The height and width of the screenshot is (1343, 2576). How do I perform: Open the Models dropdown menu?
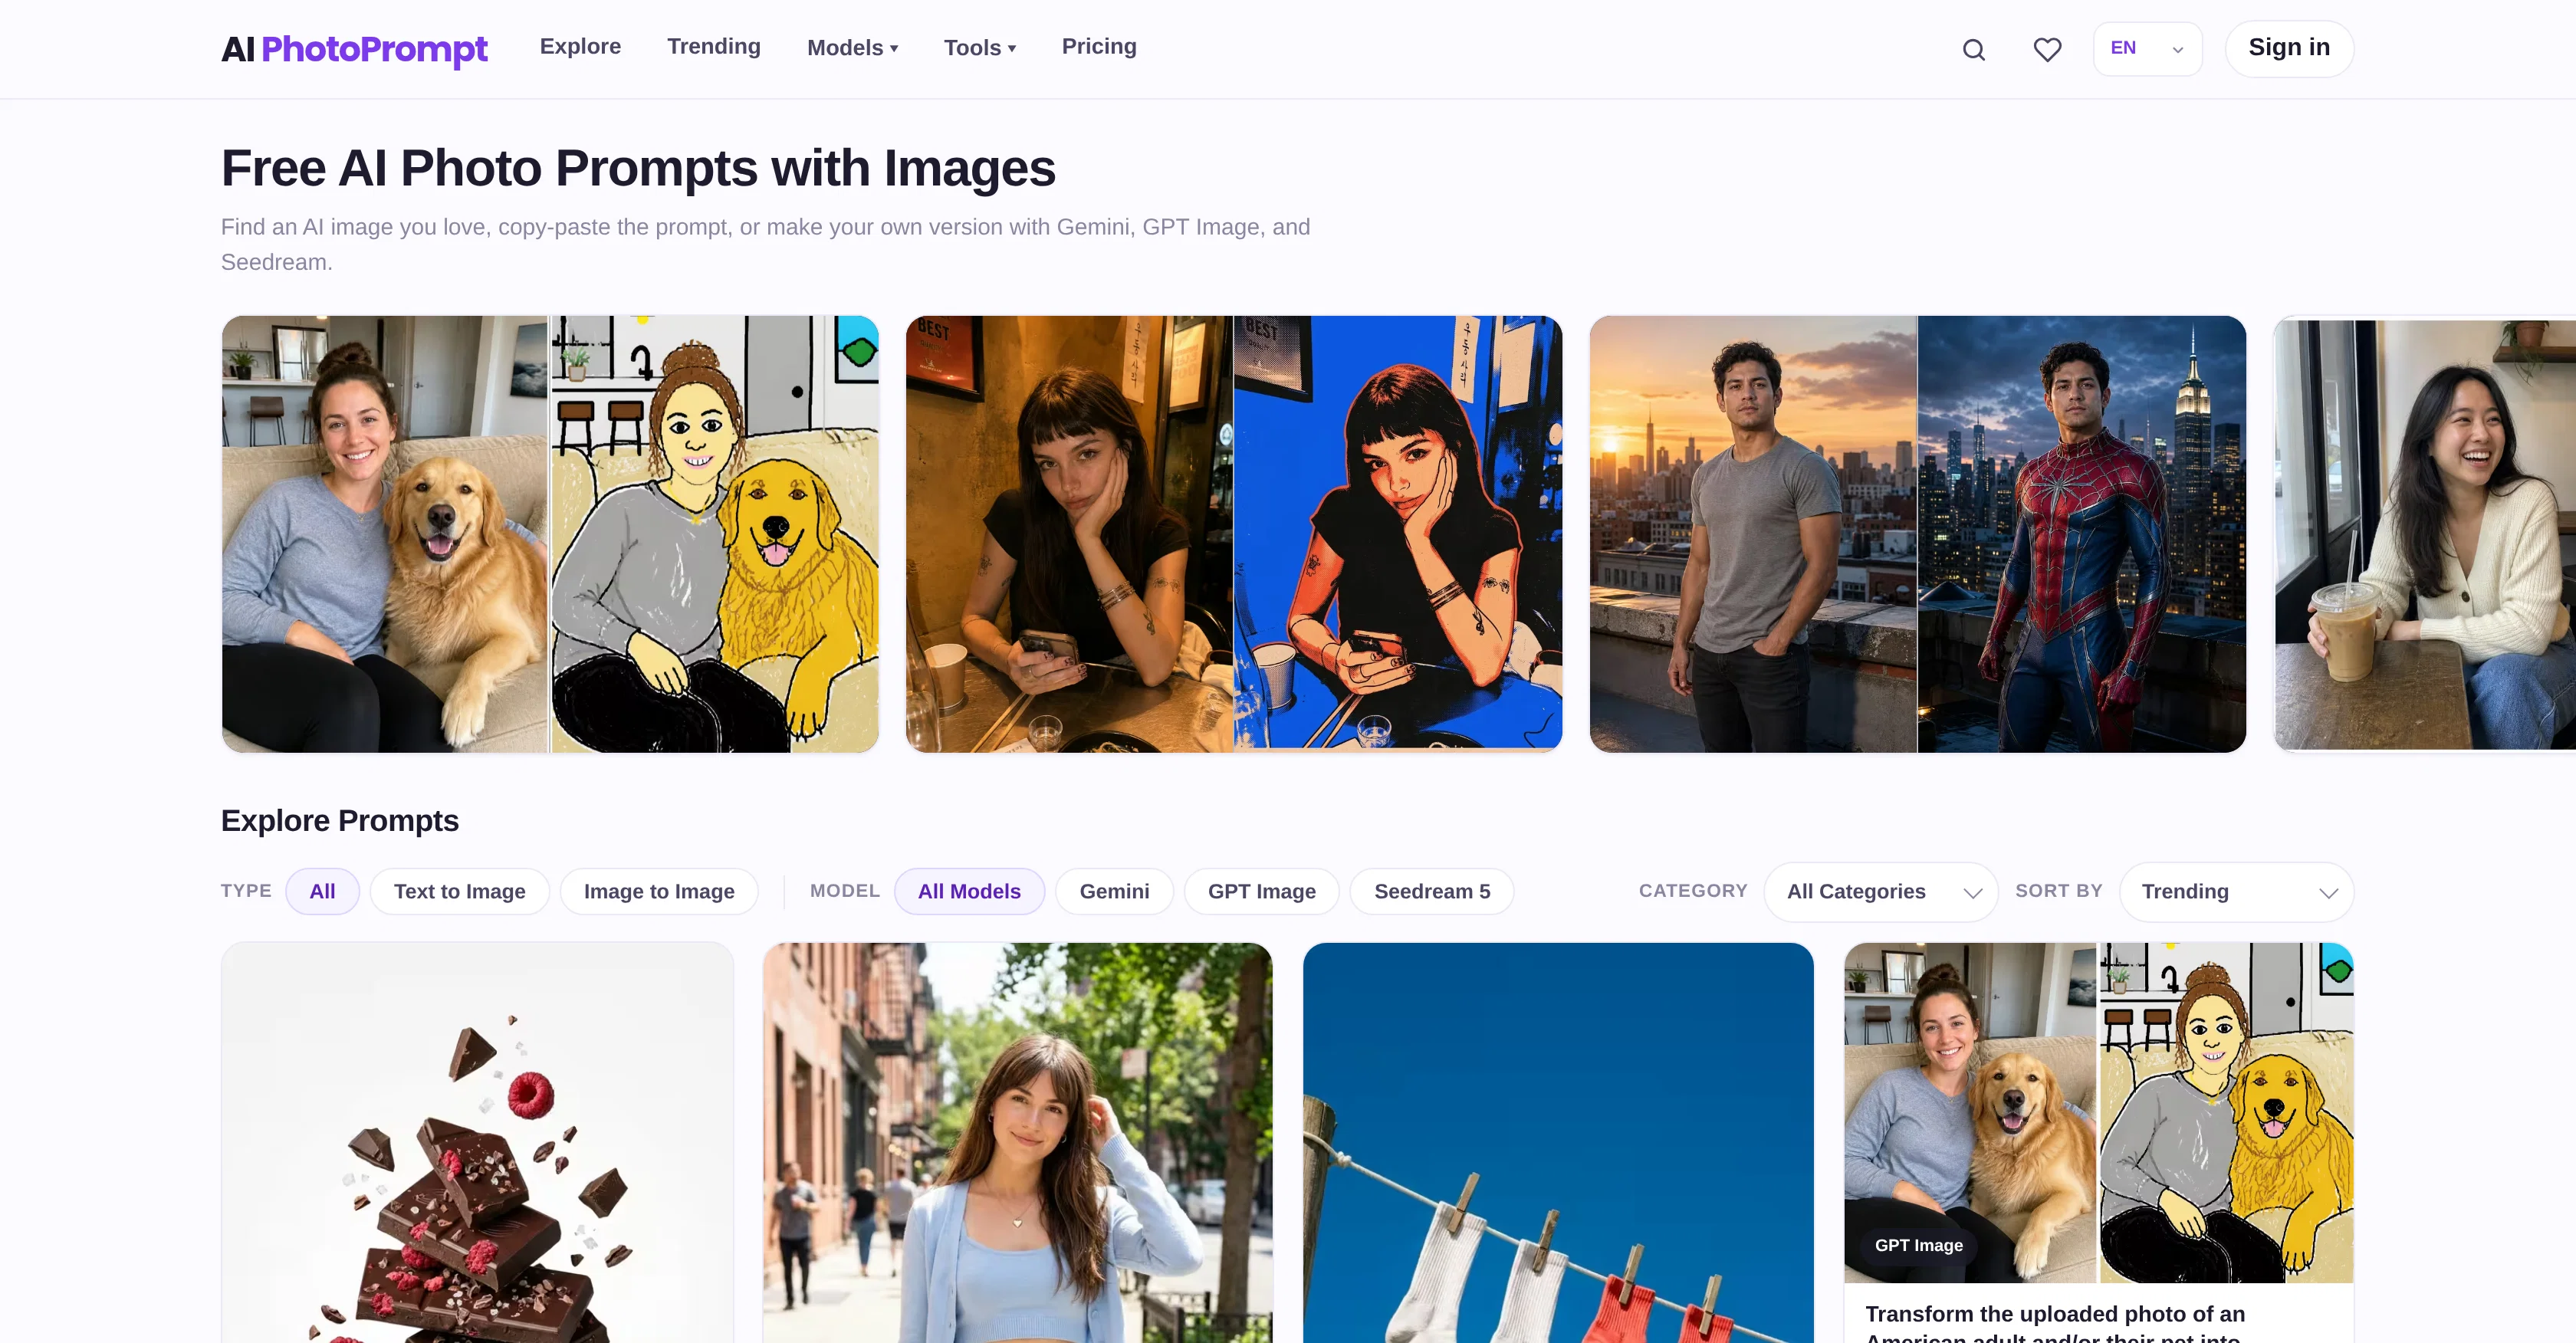click(852, 48)
